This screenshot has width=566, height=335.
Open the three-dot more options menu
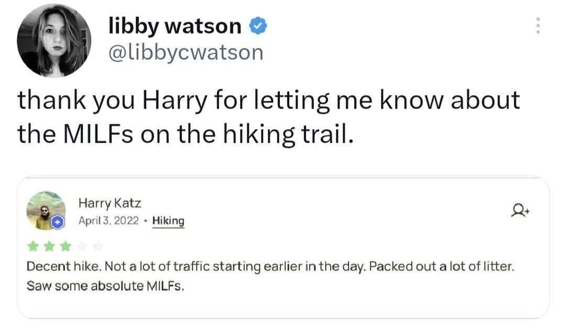point(537,25)
